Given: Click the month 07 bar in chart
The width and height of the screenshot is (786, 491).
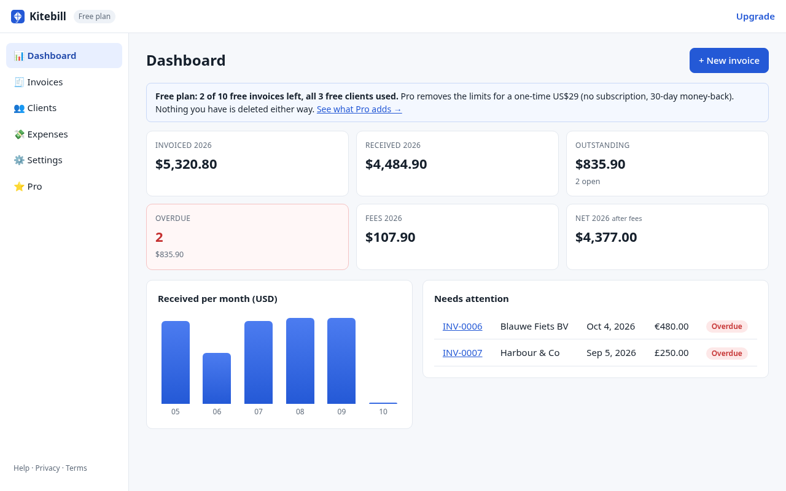Looking at the screenshot, I should (x=259, y=362).
